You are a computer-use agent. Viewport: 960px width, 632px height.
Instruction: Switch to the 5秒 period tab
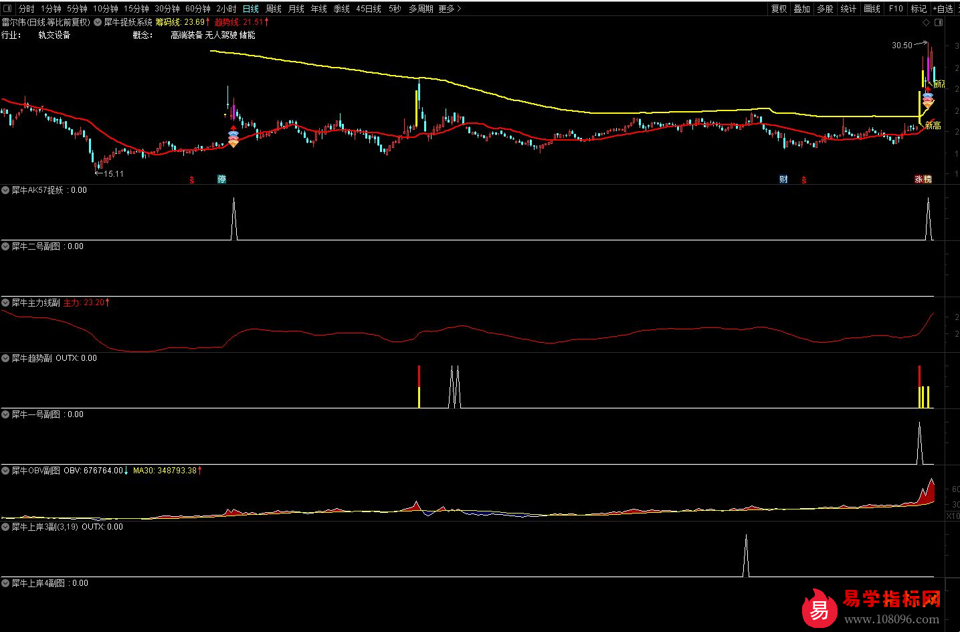click(x=395, y=9)
